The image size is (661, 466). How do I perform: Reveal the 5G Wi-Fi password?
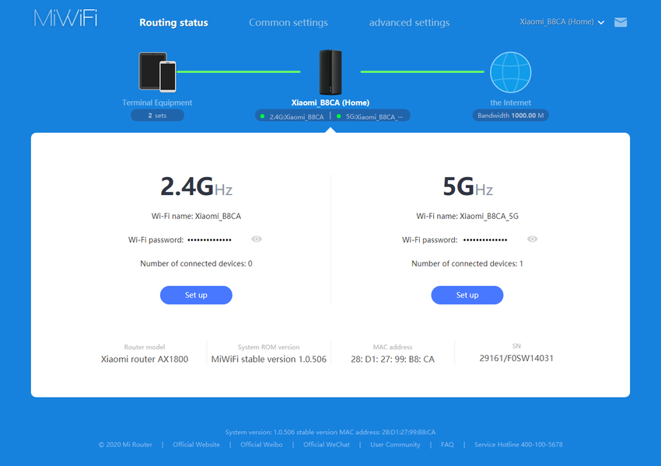532,239
